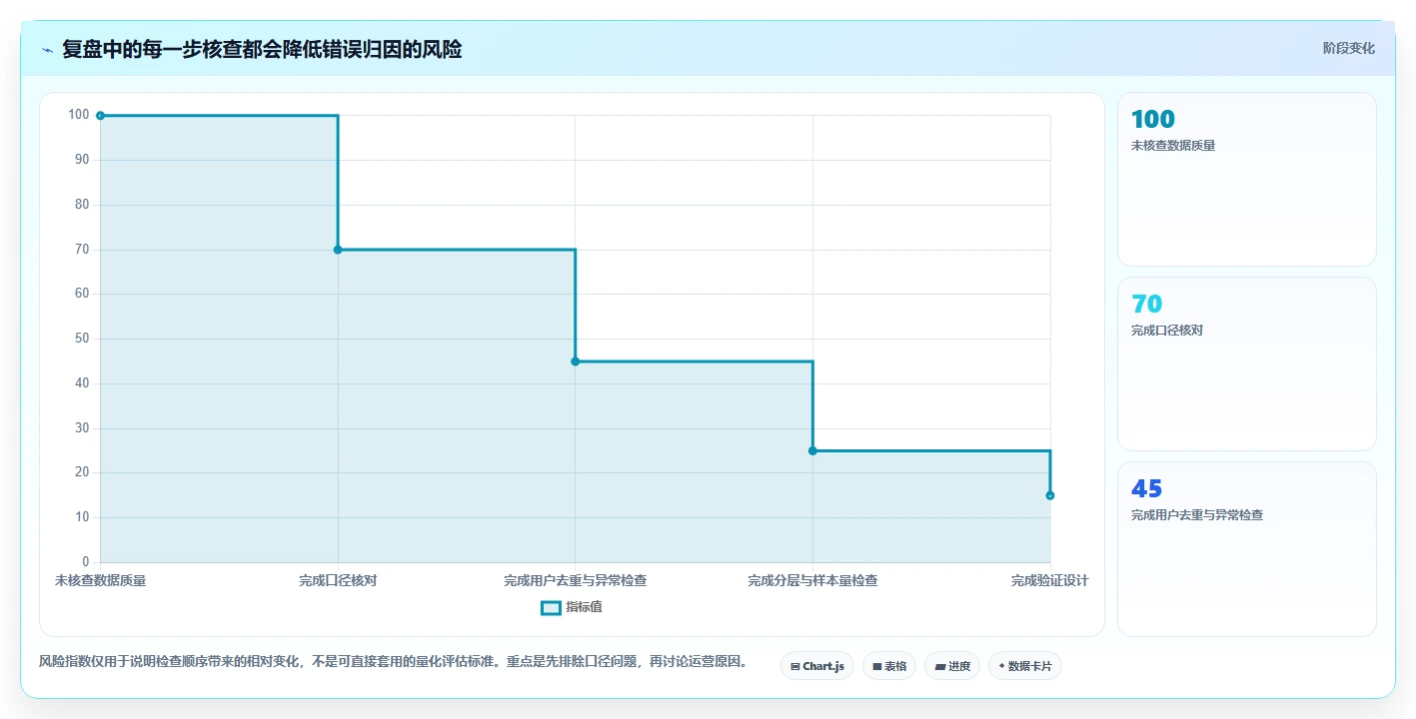This screenshot has width=1416, height=719.
Task: Click the 指标值 legend label
Action: point(584,607)
